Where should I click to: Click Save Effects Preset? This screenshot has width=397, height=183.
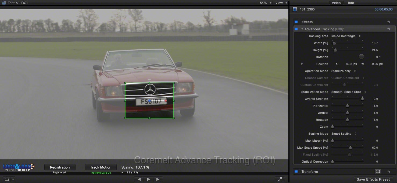coord(373,180)
